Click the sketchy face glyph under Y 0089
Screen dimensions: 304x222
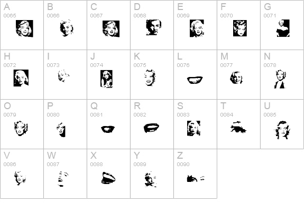[x=151, y=179]
